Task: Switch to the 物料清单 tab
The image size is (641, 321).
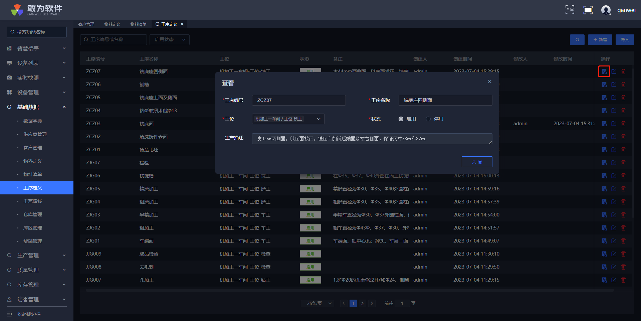Action: [138, 24]
